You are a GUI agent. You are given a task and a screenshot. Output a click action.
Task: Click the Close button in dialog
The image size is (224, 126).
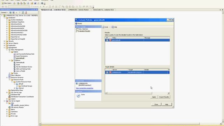(x=156, y=104)
